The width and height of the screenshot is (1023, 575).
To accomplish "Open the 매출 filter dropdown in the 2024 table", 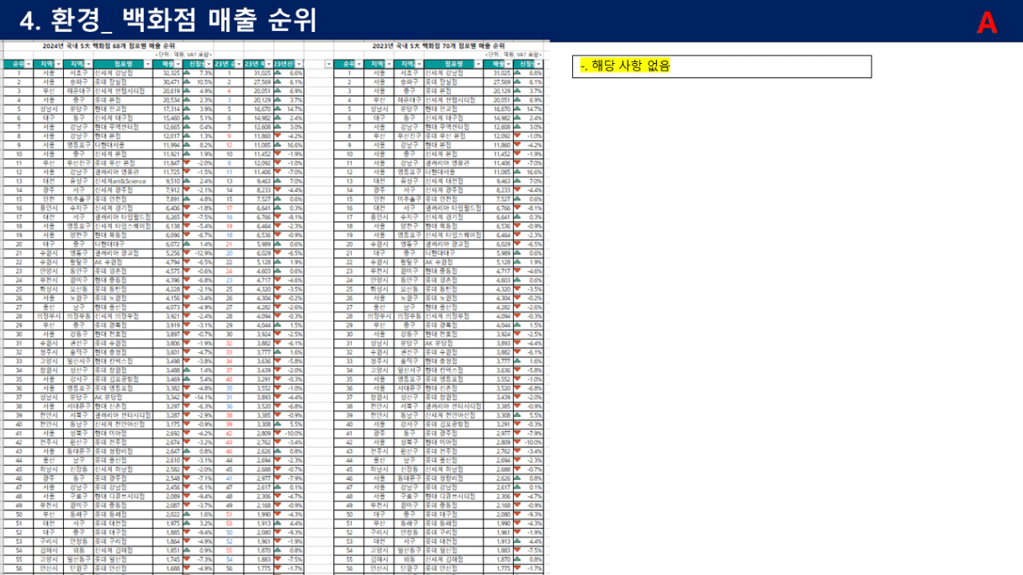I will [178, 64].
